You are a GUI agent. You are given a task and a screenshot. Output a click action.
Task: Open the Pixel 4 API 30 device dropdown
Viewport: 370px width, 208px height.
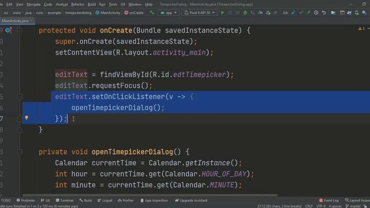point(199,13)
